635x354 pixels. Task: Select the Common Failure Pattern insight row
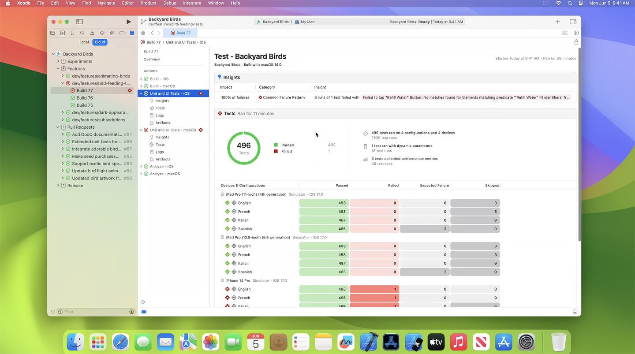395,97
